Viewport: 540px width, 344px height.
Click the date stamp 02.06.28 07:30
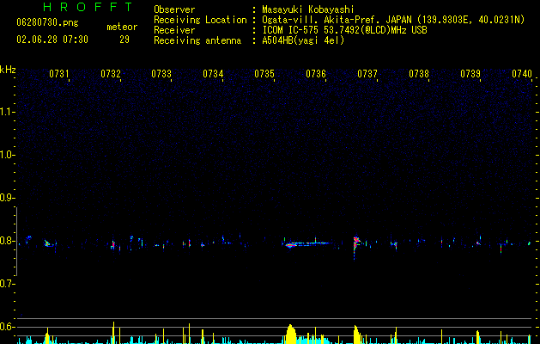(x=52, y=40)
